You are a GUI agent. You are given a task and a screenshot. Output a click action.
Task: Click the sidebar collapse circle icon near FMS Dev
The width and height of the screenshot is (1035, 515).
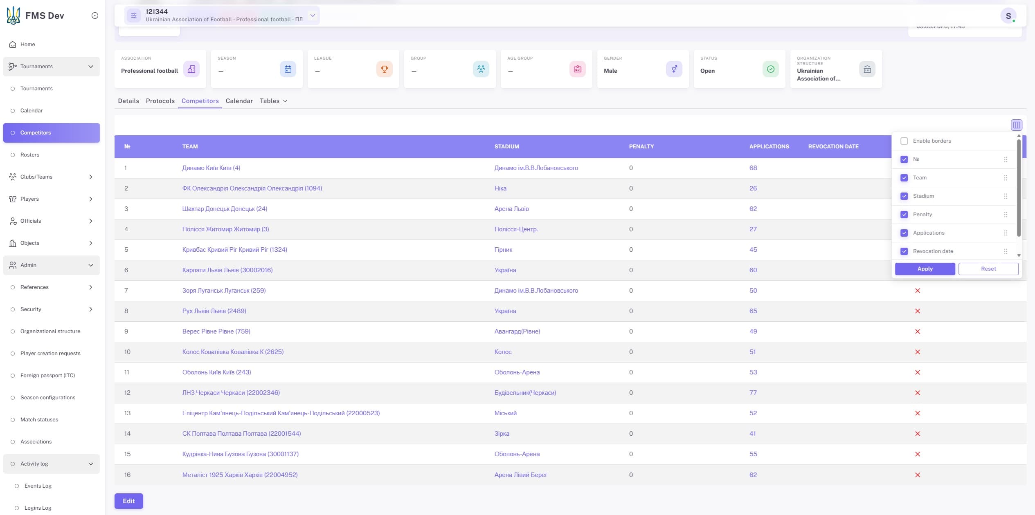tap(95, 16)
